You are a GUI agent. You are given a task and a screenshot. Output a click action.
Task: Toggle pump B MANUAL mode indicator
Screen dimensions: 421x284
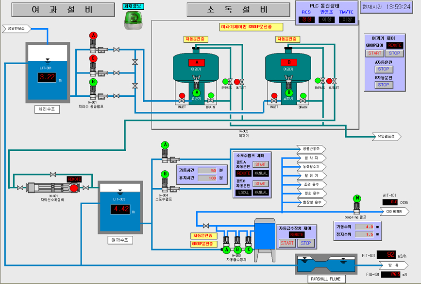pos(261,193)
